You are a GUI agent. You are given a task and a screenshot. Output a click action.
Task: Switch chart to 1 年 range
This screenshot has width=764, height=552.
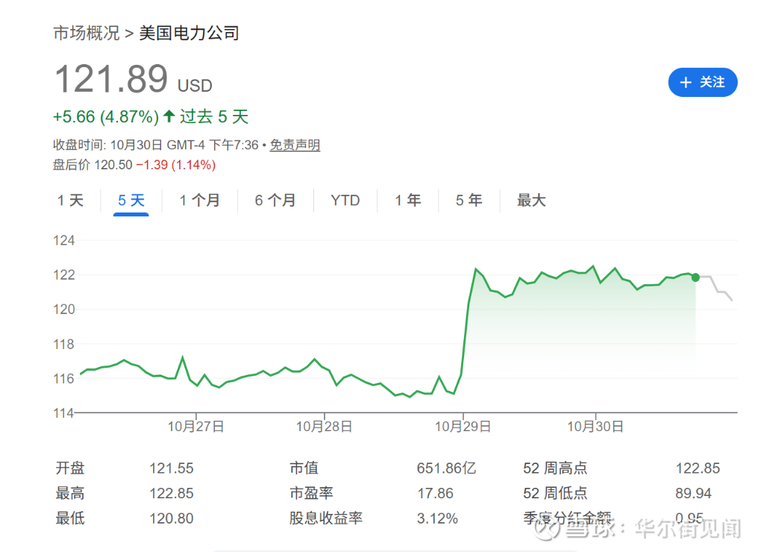(408, 200)
